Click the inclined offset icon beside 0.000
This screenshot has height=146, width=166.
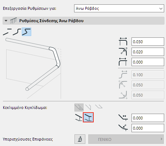tap(123, 118)
